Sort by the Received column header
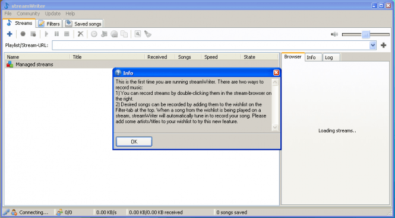395x218 pixels. click(160, 57)
